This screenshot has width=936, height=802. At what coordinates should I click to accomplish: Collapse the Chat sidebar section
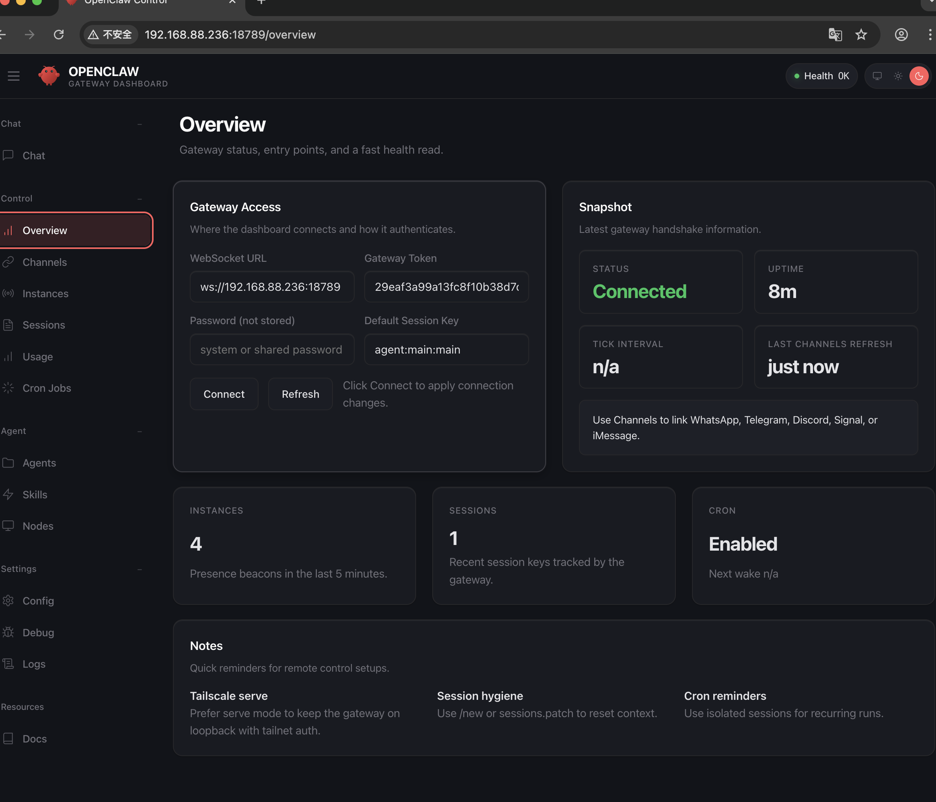click(x=140, y=124)
